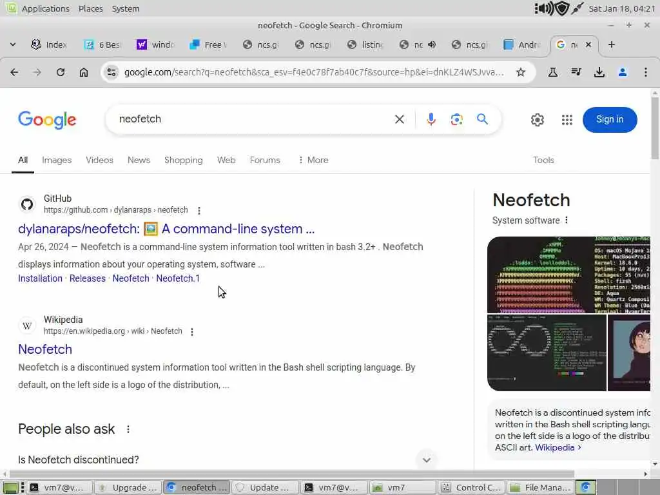This screenshot has width=660, height=495.
Task: Switch to Control Center taskbar window
Action: pyautogui.click(x=472, y=487)
